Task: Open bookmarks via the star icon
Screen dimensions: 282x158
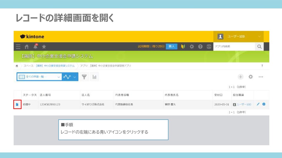Action: (x=44, y=47)
